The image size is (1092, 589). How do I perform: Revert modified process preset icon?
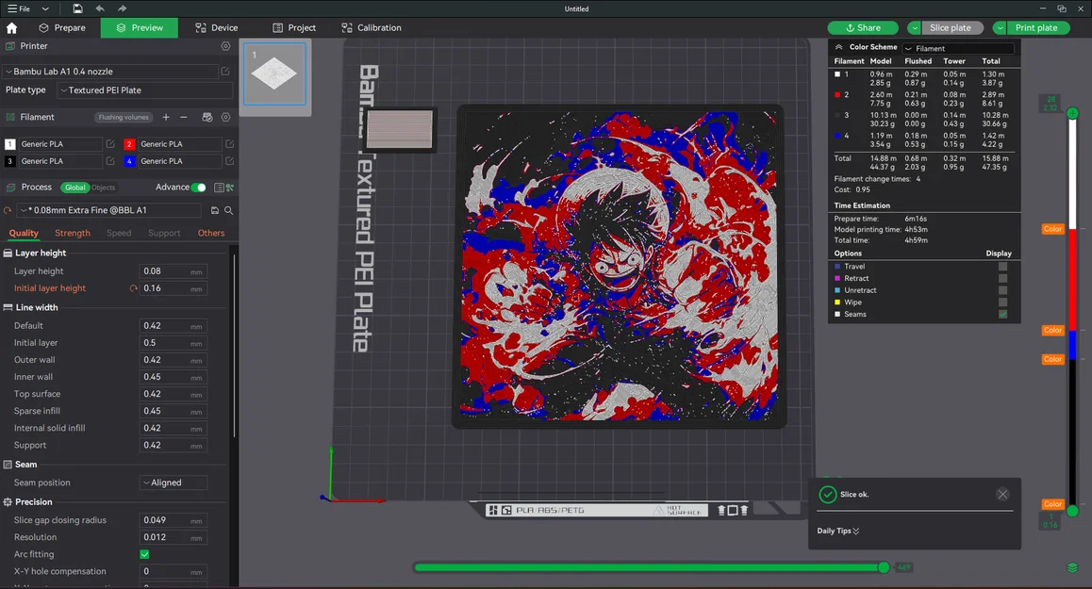tap(8, 210)
